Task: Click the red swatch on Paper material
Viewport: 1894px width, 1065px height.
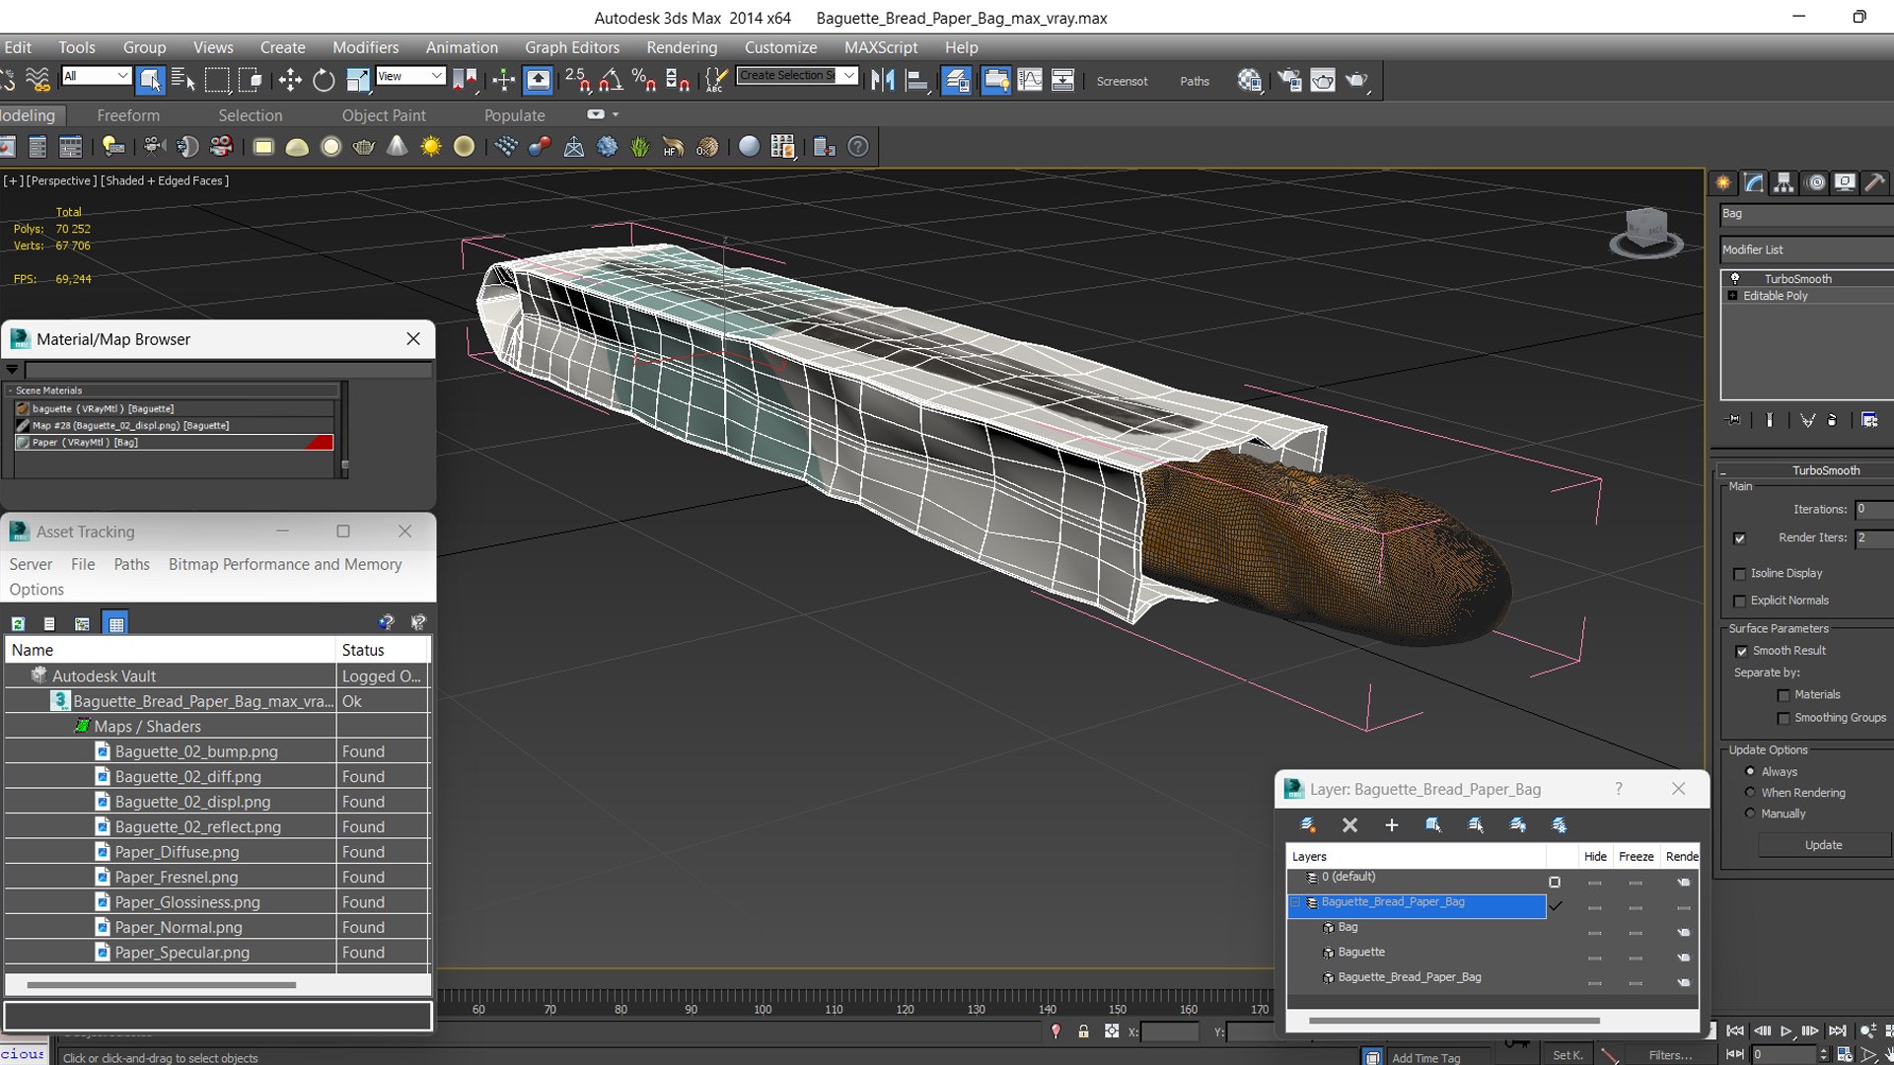Action: point(319,443)
